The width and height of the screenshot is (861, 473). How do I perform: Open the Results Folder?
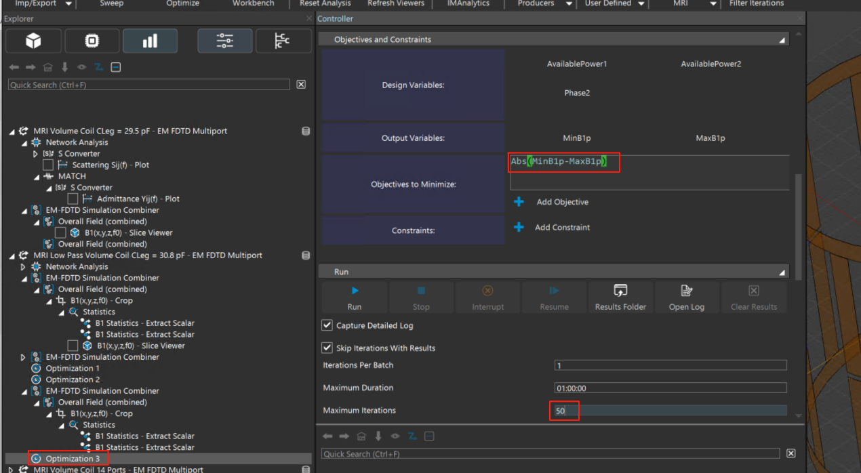click(620, 297)
